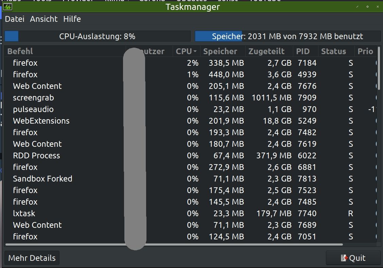
Task: Sort by the Prio column header
Action: [365, 51]
